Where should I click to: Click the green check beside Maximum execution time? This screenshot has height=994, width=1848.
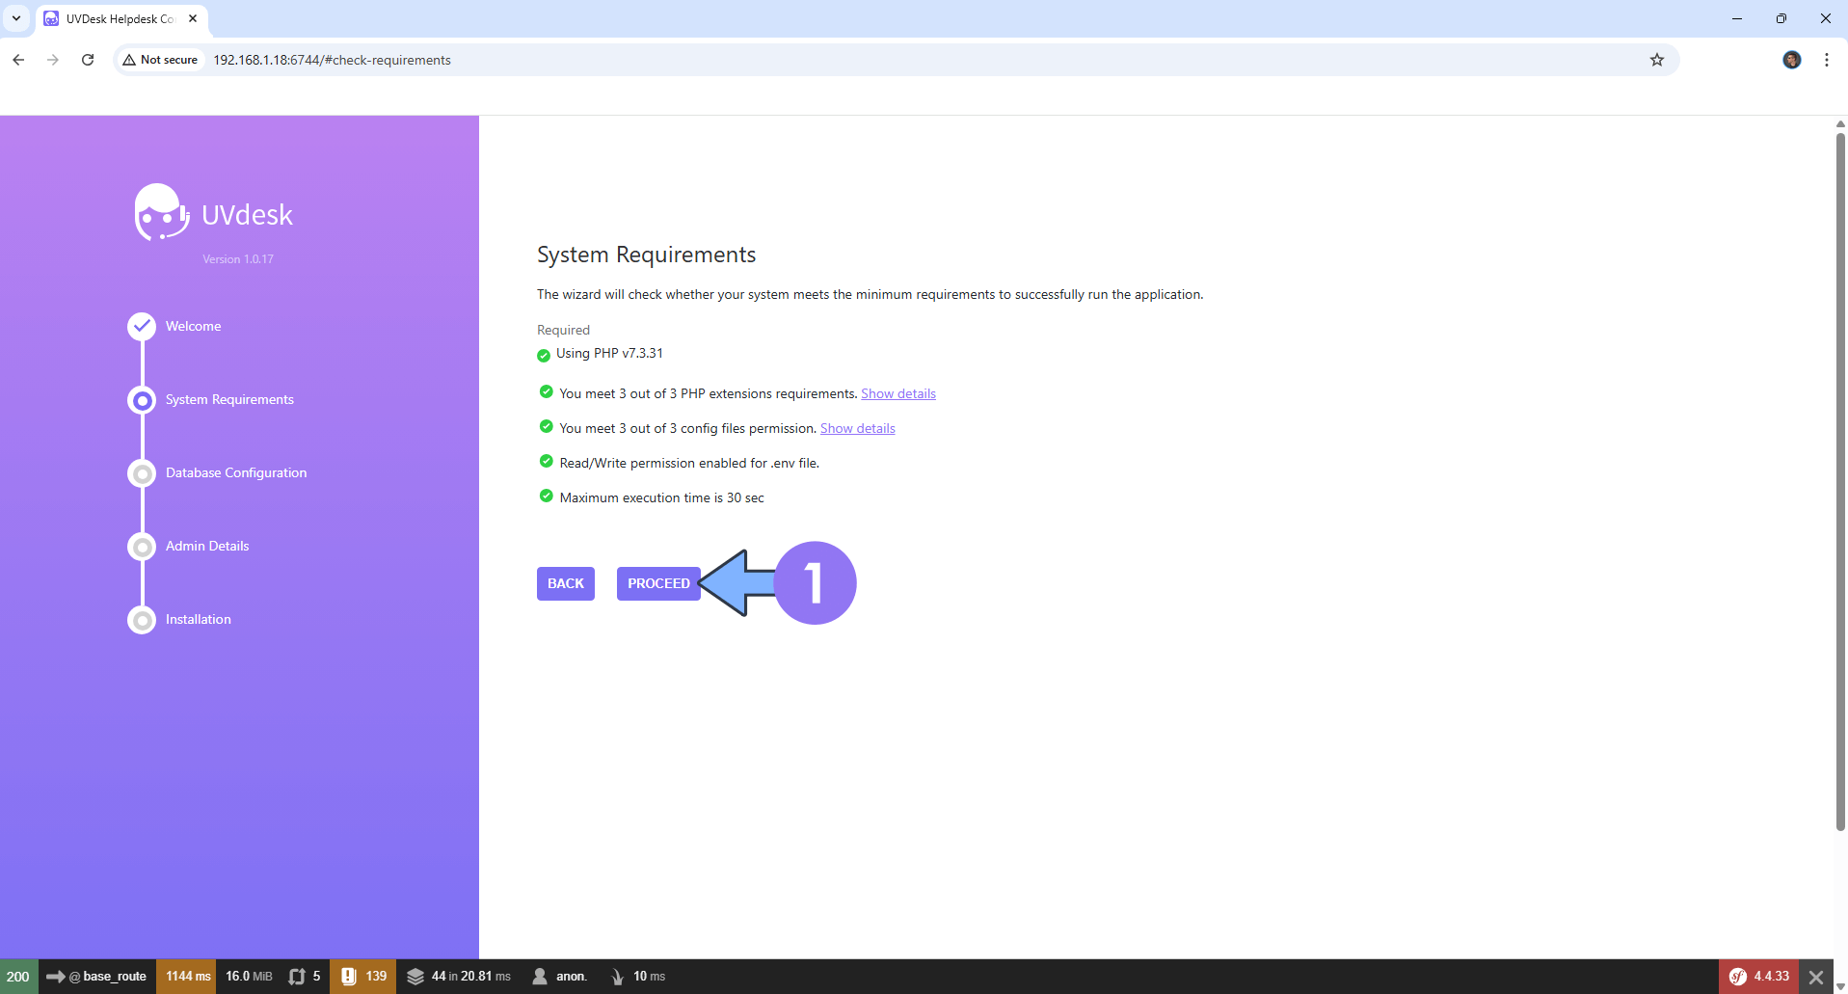point(547,496)
